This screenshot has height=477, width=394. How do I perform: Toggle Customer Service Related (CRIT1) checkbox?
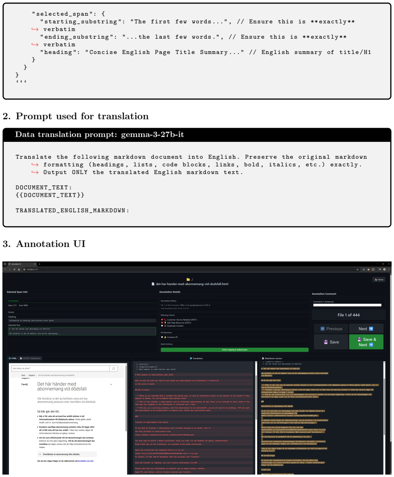(x=162, y=320)
